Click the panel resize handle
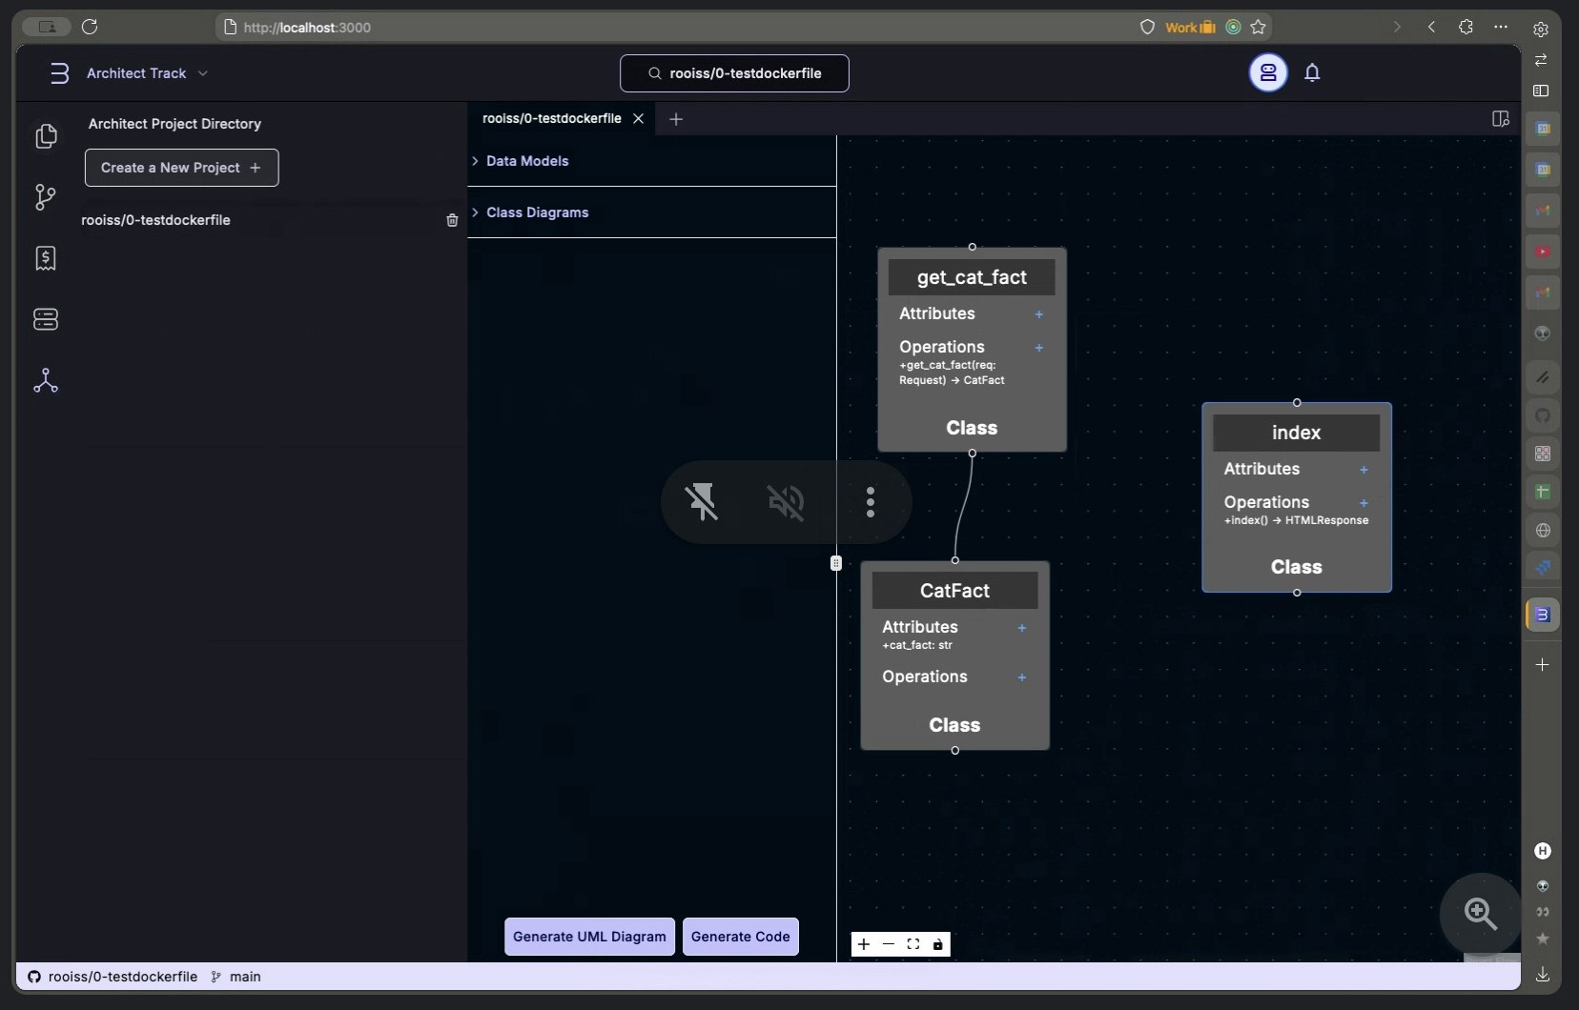Viewport: 1579px width, 1010px height. click(x=836, y=563)
